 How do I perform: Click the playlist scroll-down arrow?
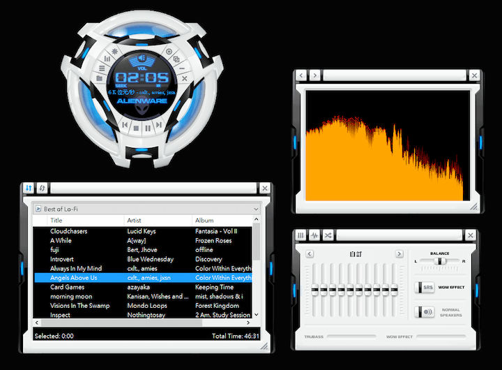[x=256, y=315]
